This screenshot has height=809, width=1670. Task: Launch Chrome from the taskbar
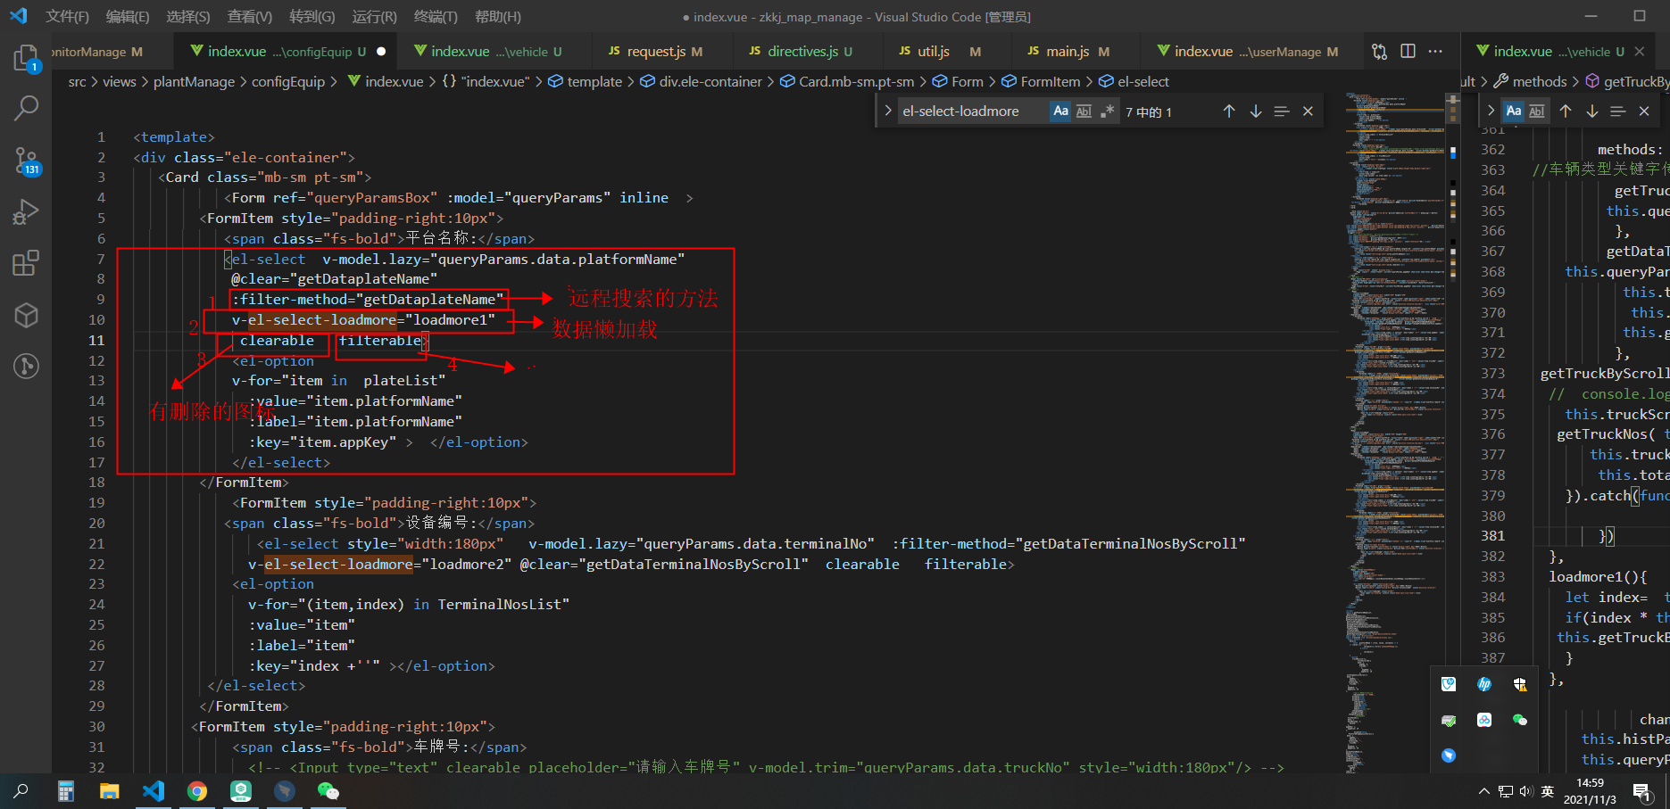pos(197,791)
